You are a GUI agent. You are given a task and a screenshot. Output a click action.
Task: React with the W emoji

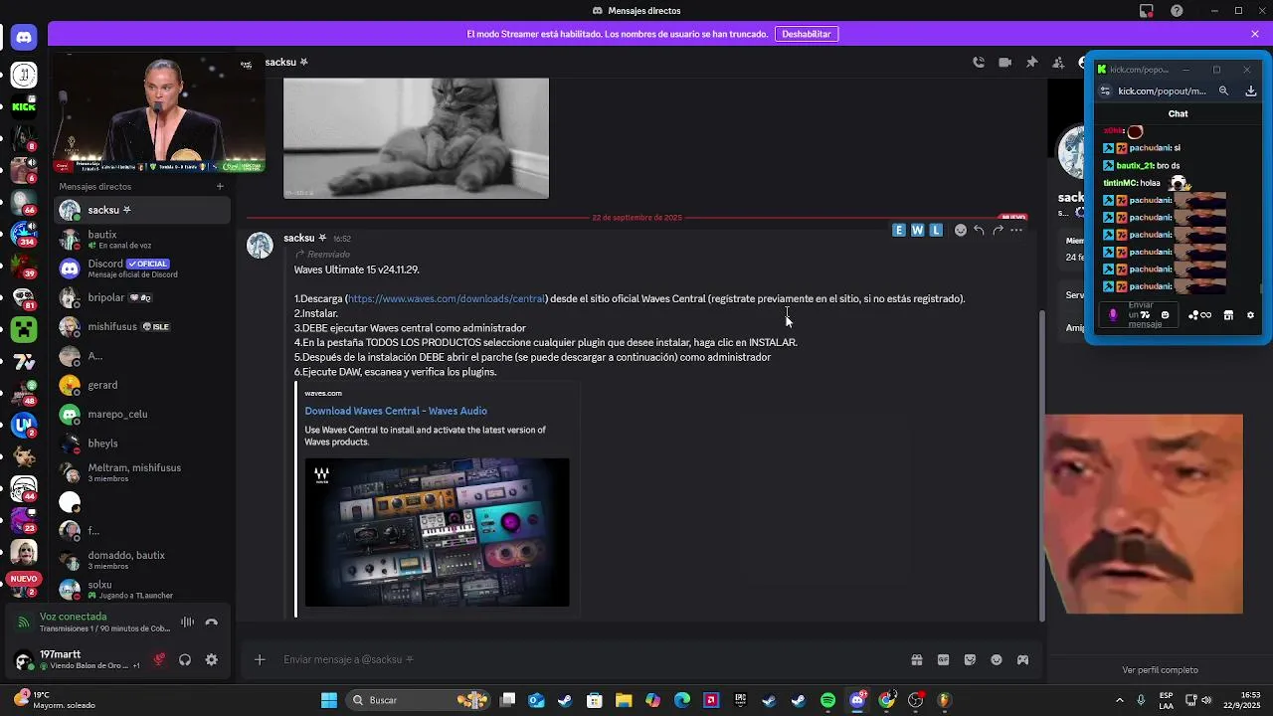(917, 230)
